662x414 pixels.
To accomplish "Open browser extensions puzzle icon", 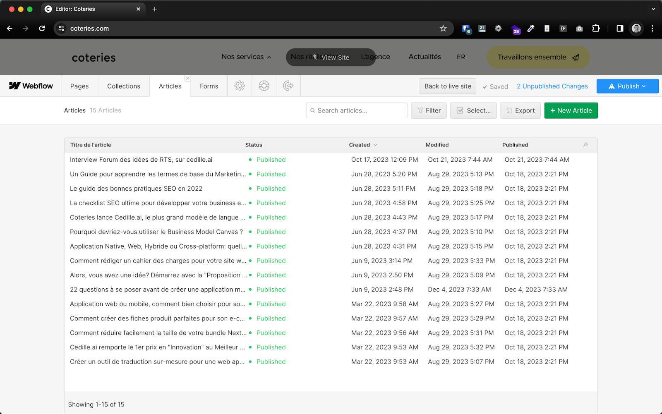I will (x=596, y=29).
